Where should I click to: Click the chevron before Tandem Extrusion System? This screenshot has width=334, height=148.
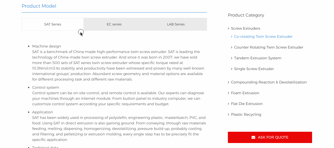(x=232, y=58)
